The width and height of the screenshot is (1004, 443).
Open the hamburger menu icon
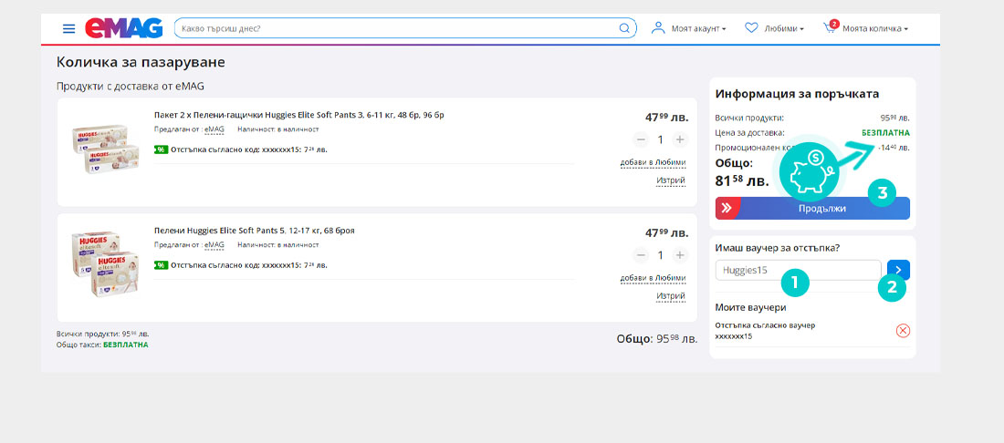point(68,29)
